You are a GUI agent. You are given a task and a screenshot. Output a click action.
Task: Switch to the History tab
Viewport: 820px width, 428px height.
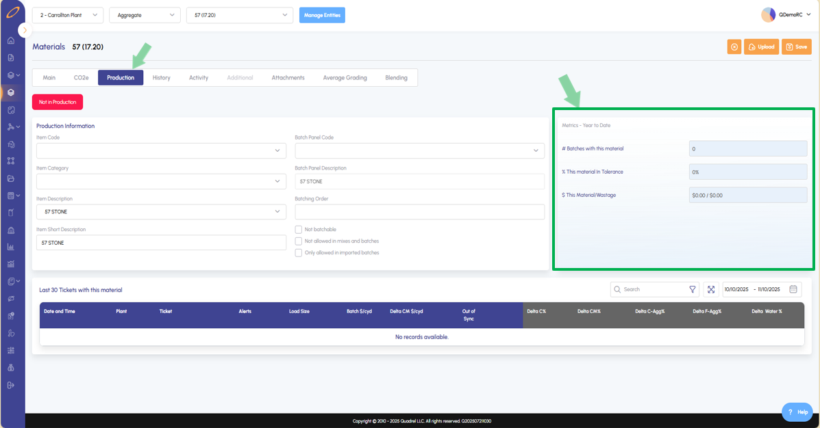162,78
